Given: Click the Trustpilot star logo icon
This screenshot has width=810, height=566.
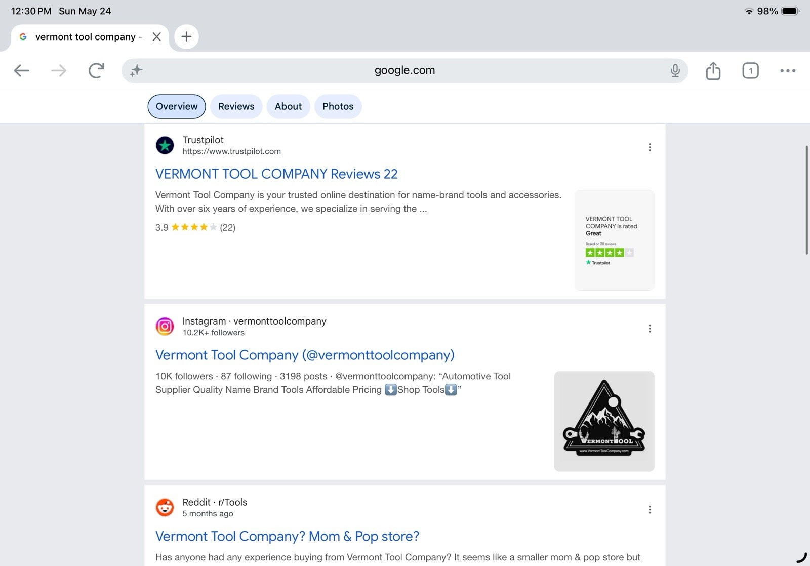Looking at the screenshot, I should (165, 145).
